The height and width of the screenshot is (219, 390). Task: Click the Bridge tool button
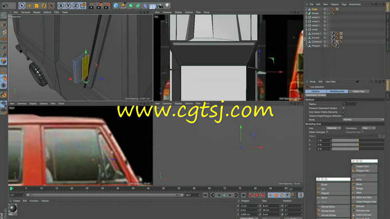[364, 188]
